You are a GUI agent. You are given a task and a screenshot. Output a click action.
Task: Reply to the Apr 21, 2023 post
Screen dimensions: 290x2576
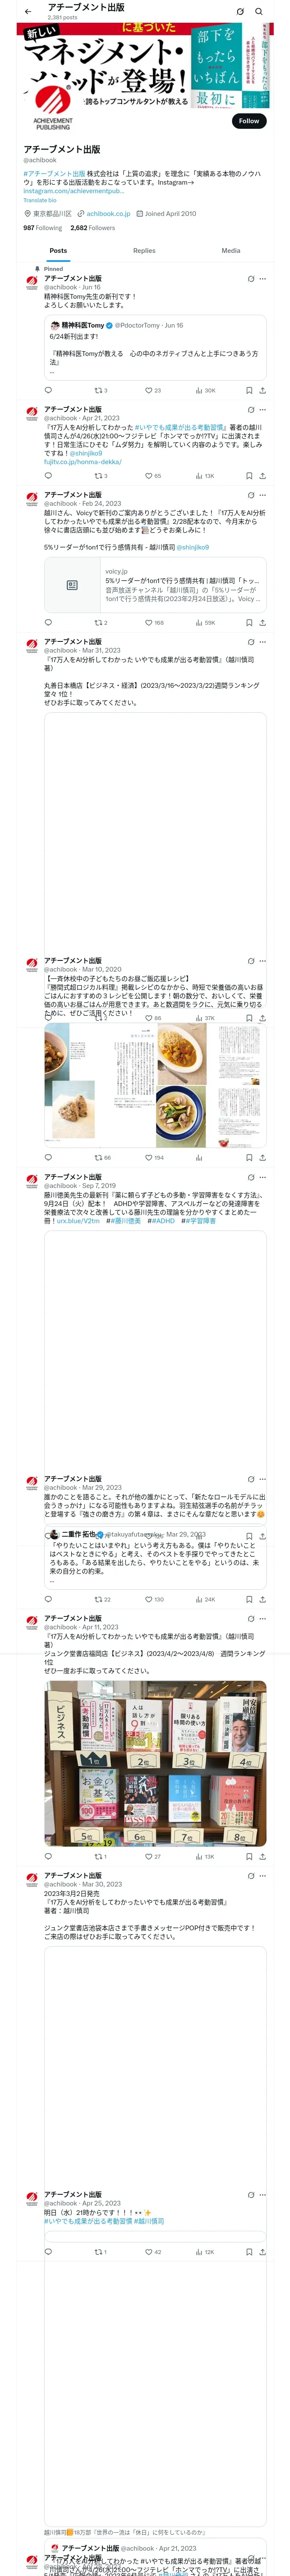pyautogui.click(x=48, y=476)
